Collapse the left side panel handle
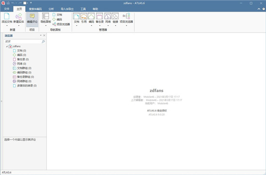Screen dimensions: 266x175 pos(1,101)
